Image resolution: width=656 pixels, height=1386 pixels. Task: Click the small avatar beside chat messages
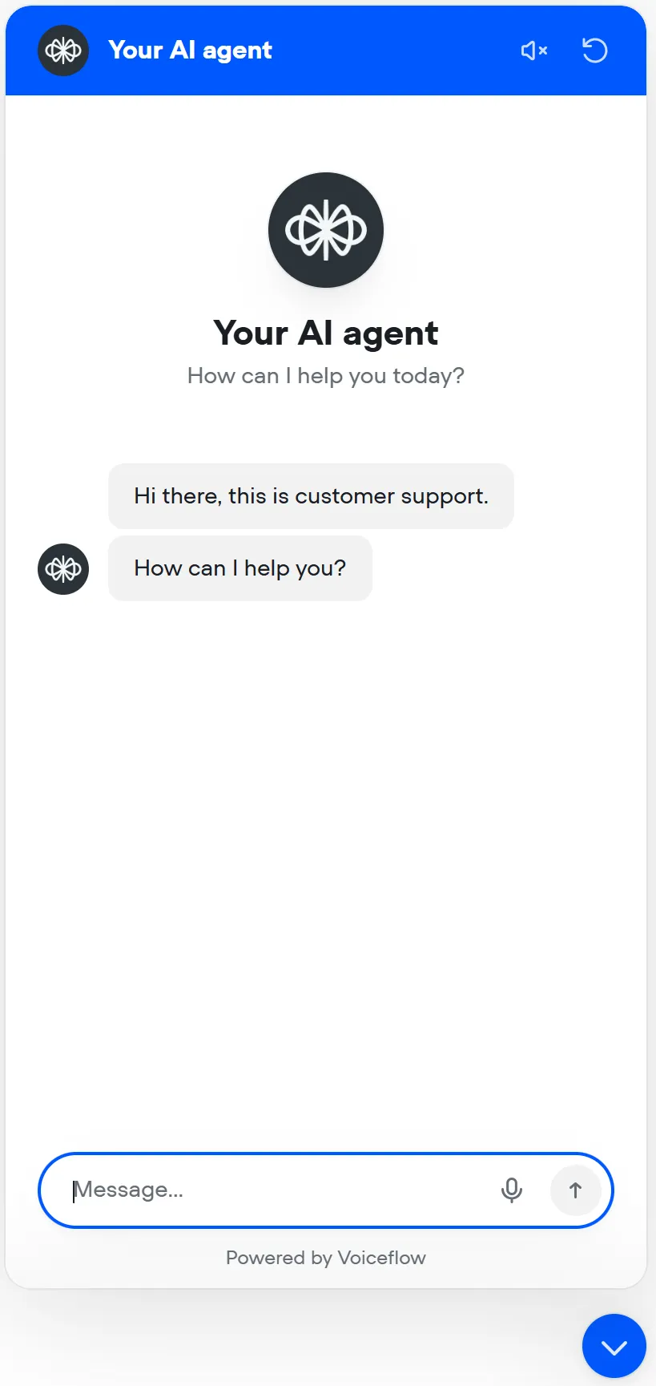click(63, 569)
